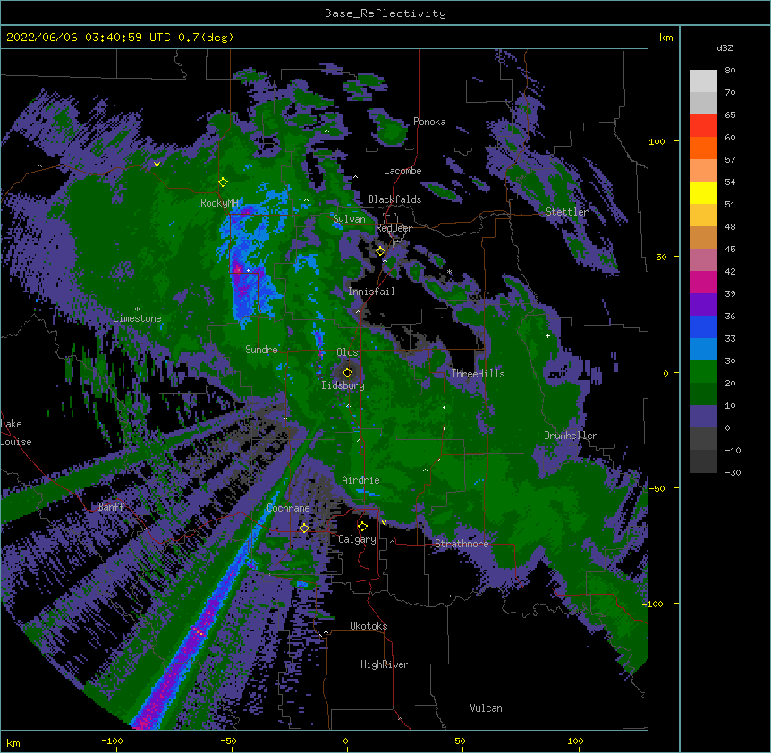This screenshot has width=771, height=753.
Task: Select the Innisfail label
Action: [x=372, y=292]
